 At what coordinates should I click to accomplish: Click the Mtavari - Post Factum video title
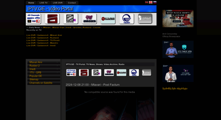(x=93, y=85)
